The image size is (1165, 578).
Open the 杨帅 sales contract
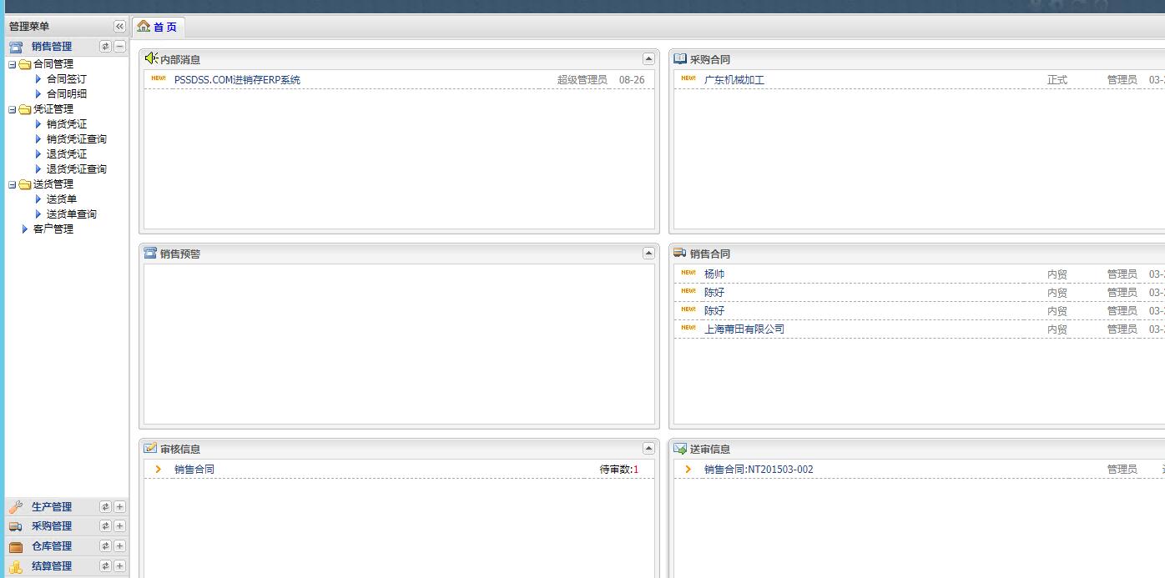pos(714,274)
